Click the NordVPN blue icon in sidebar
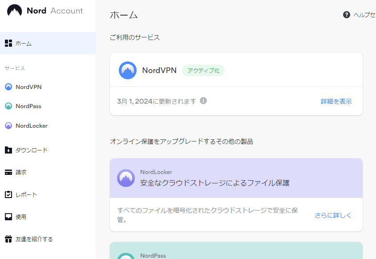376x259 pixels. [x=8, y=87]
